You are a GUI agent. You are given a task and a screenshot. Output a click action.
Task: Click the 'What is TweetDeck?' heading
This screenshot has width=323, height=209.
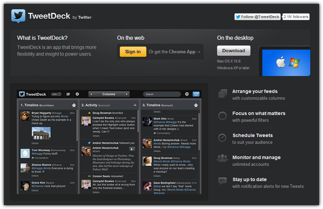(x=42, y=38)
